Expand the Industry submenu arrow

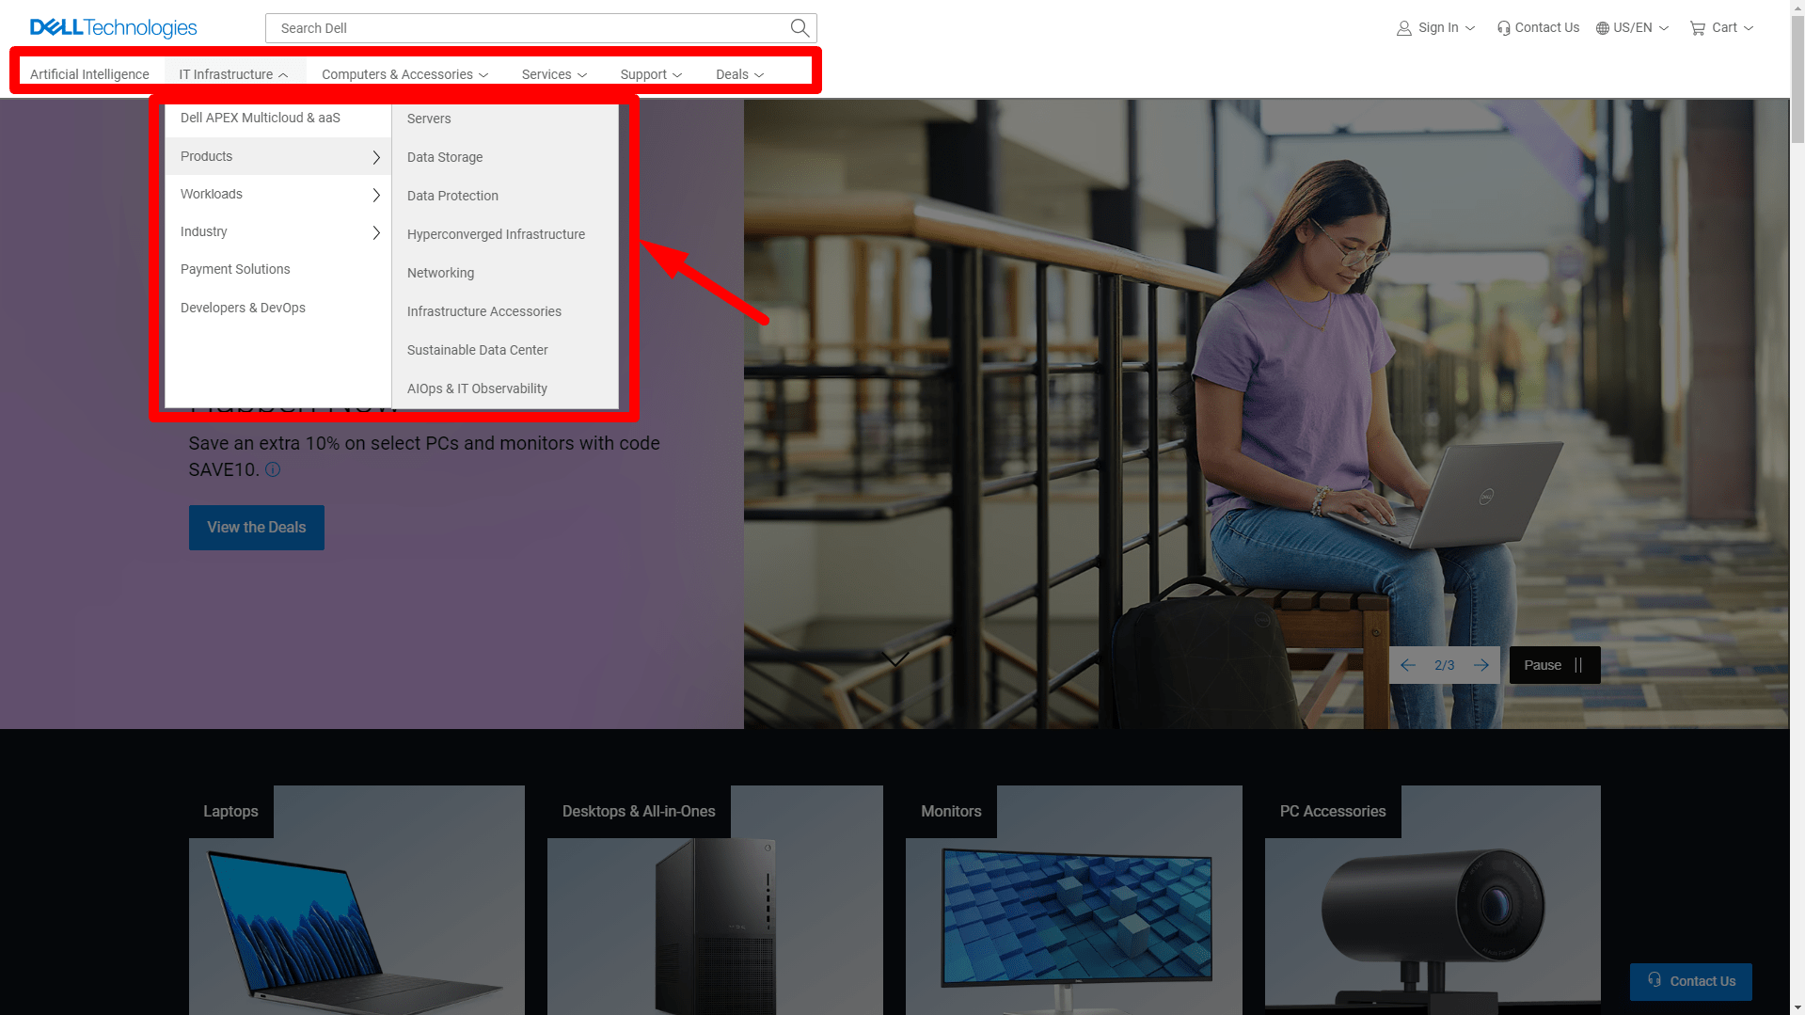click(376, 232)
